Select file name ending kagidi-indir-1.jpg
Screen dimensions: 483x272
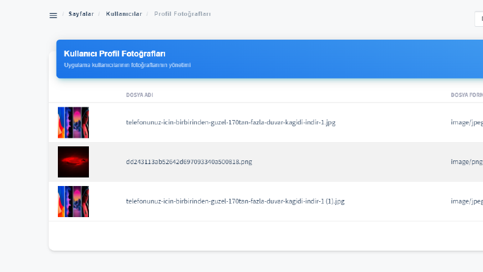pyautogui.click(x=231, y=123)
